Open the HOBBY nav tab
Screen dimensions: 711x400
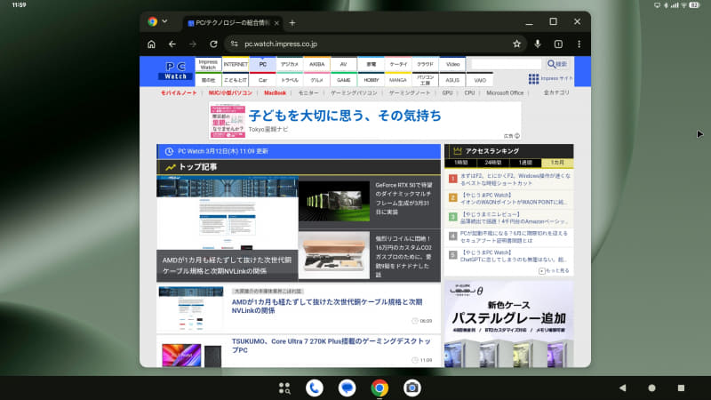pyautogui.click(x=371, y=80)
